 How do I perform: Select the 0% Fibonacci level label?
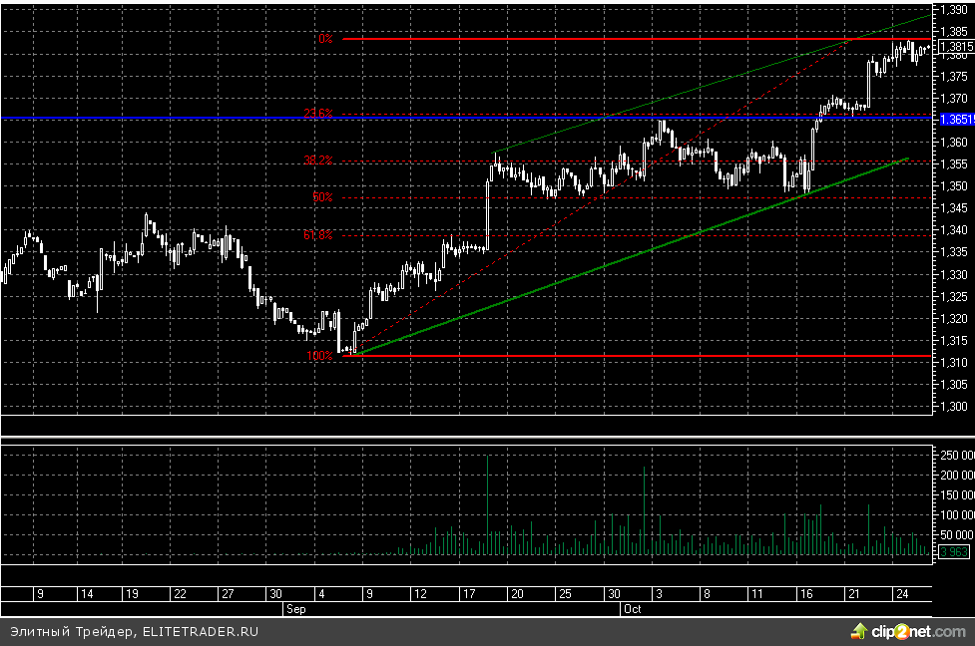pyautogui.click(x=324, y=39)
